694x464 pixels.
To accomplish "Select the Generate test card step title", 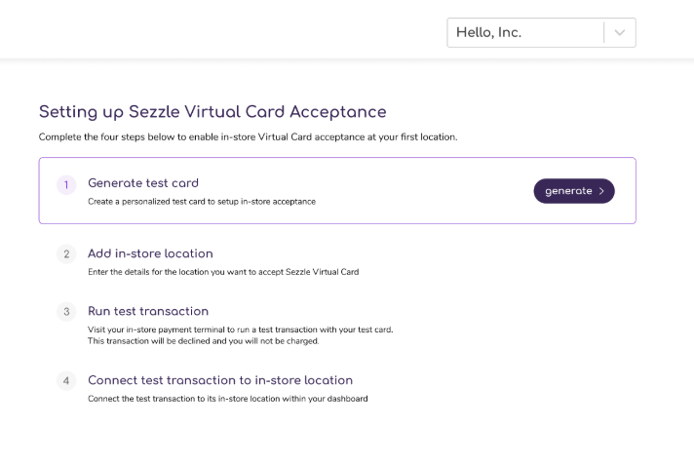I will (x=143, y=183).
